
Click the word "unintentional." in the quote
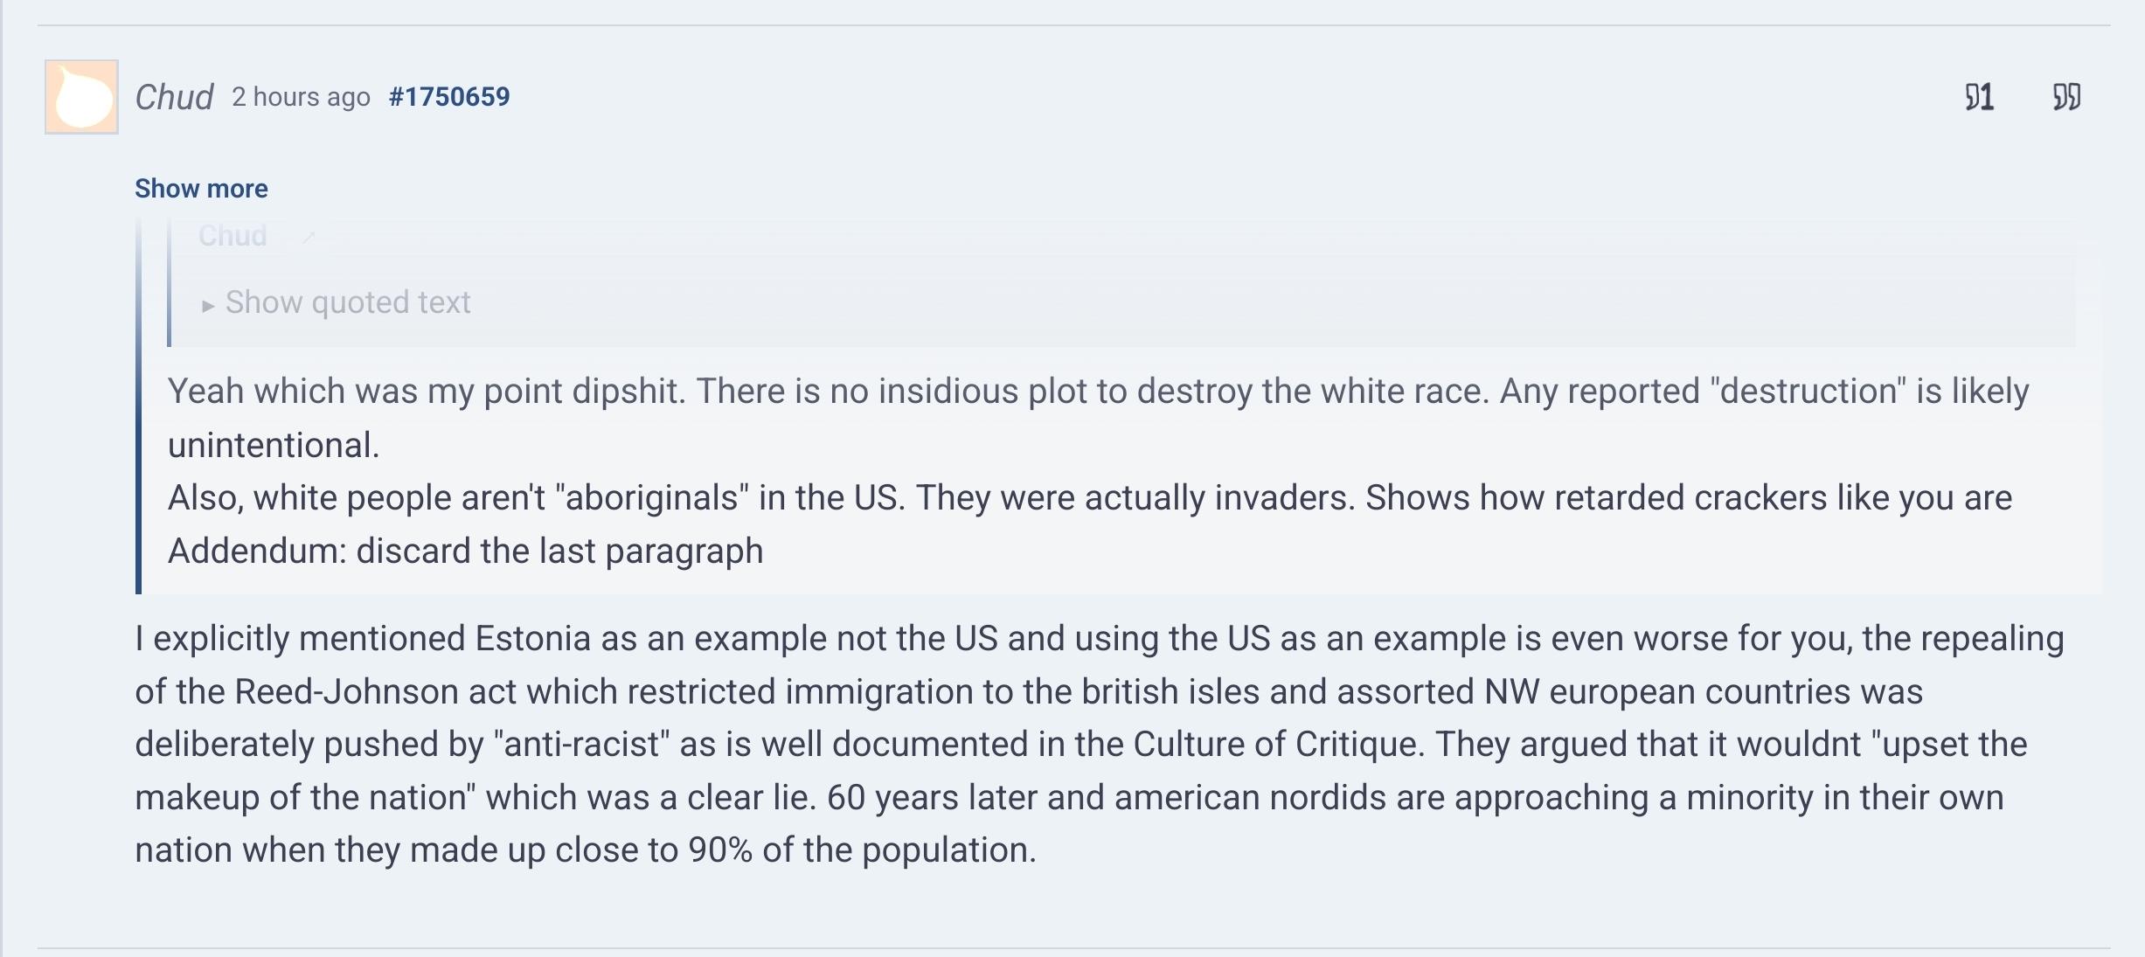[x=274, y=446]
